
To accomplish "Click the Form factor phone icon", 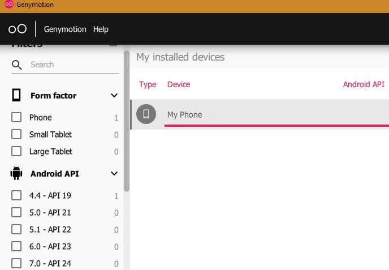I will point(16,95).
